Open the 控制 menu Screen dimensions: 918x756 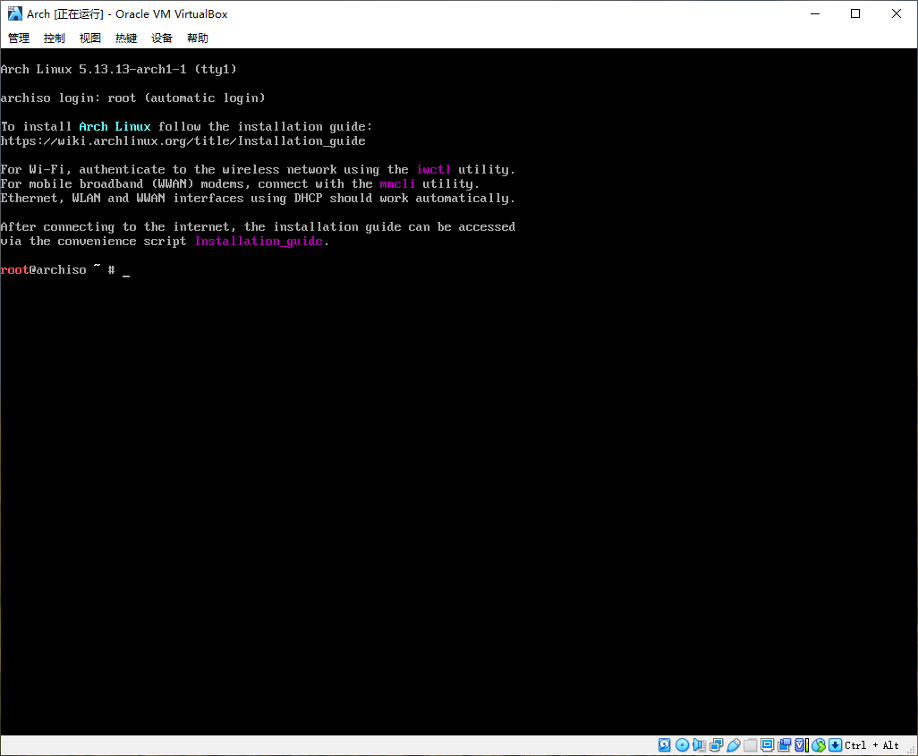point(54,38)
